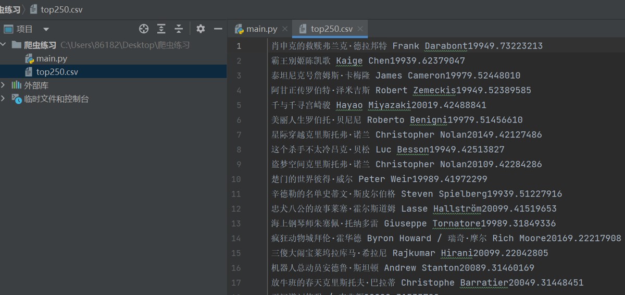
Task: Click the Expand All icon in project panel
Action: (x=161, y=29)
